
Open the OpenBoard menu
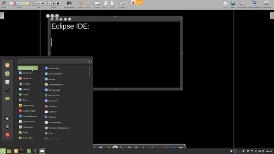pos(267,4)
